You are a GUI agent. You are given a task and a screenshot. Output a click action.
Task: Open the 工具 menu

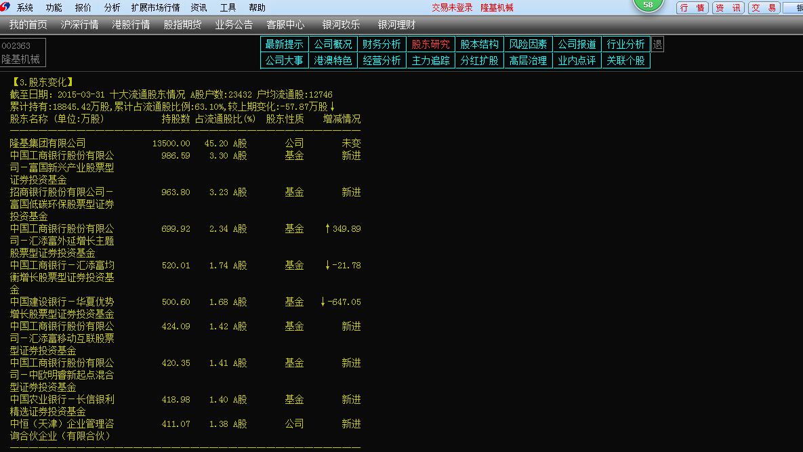228,7
